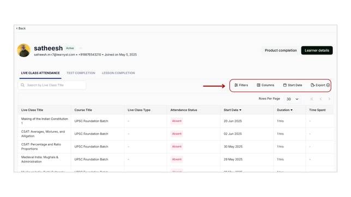
Task: Click the Live Class Type column header
Action: point(139,110)
